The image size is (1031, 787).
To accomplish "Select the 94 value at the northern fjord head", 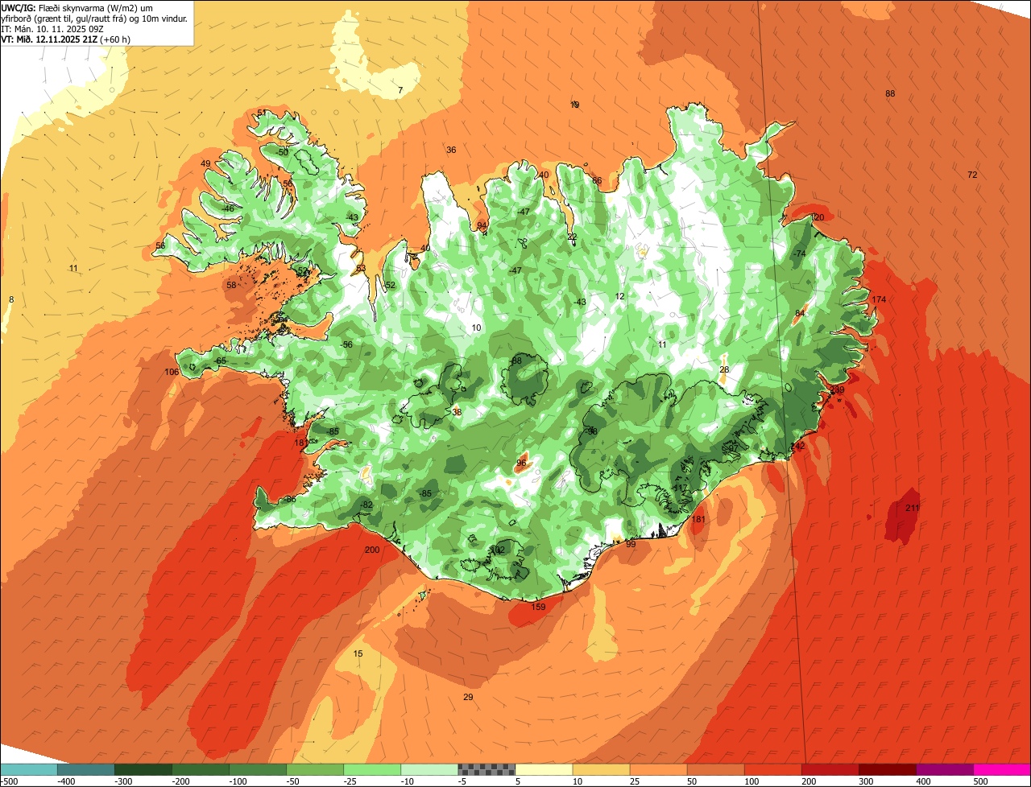I will (x=482, y=225).
